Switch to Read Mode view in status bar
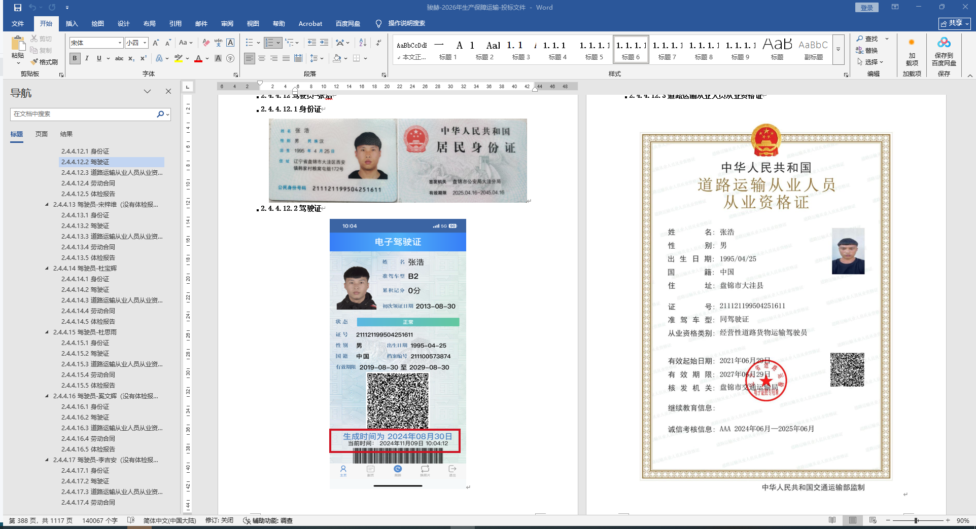 832,520
